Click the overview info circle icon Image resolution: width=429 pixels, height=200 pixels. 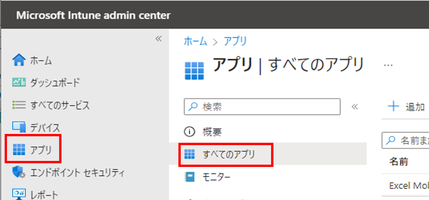[x=189, y=132]
